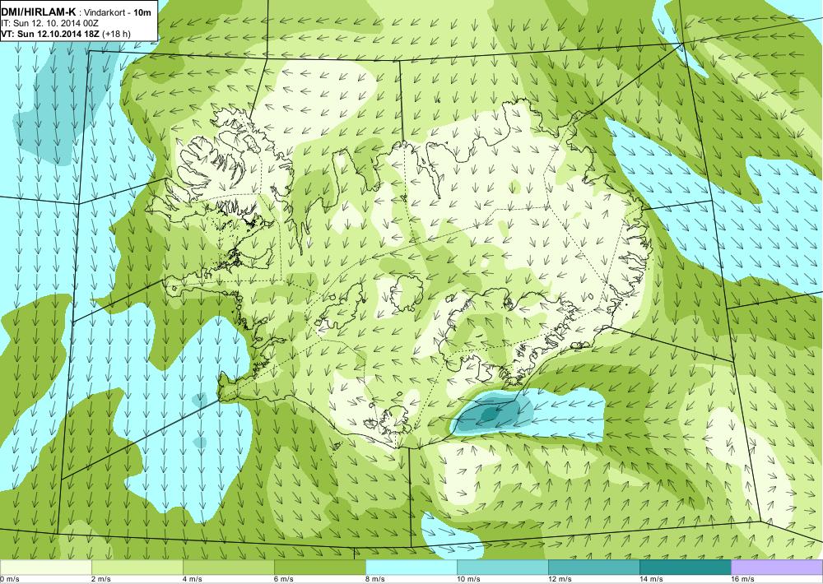This screenshot has width=823, height=584.
Task: Click the 8–10 m/s light cyan legend swatch
Action: click(x=411, y=567)
